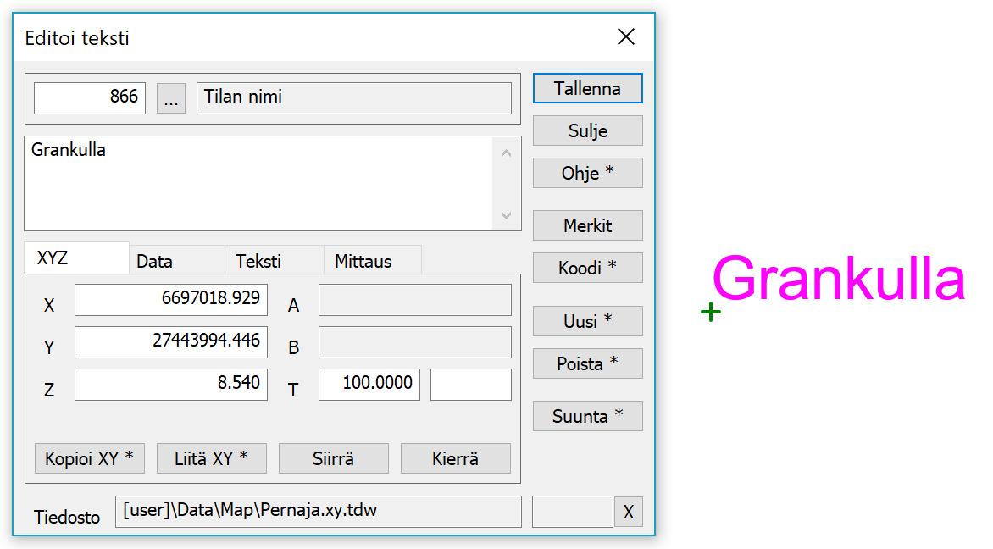993x549 pixels.
Task: Click the Suunta direction button
Action: (587, 416)
